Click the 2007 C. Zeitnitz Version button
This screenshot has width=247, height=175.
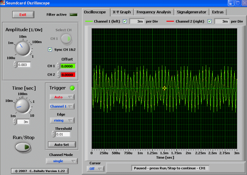click(40, 171)
